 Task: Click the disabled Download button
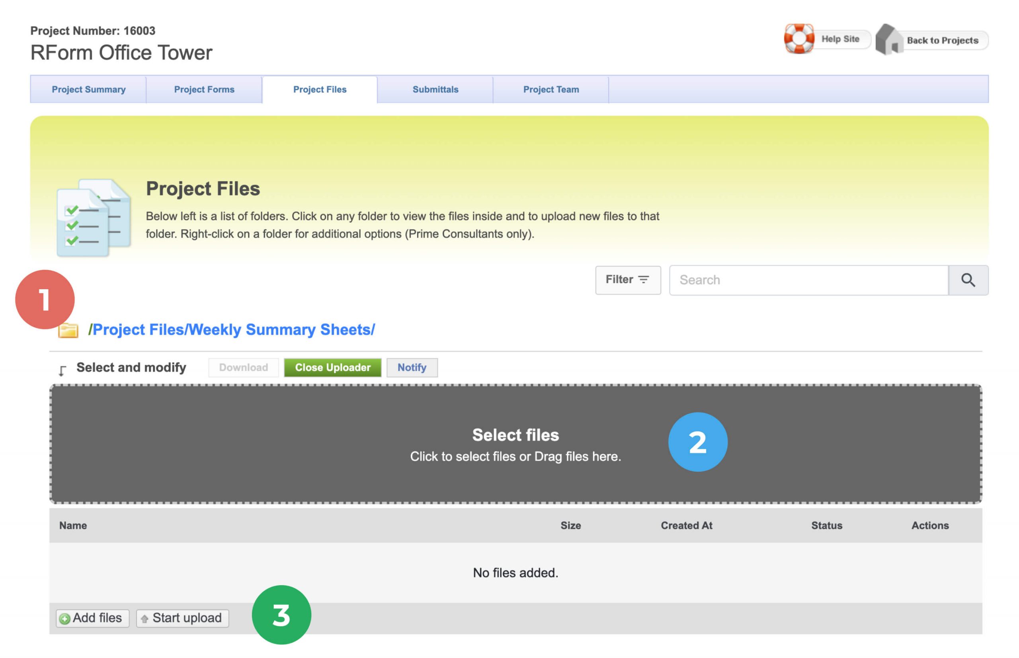tap(243, 368)
